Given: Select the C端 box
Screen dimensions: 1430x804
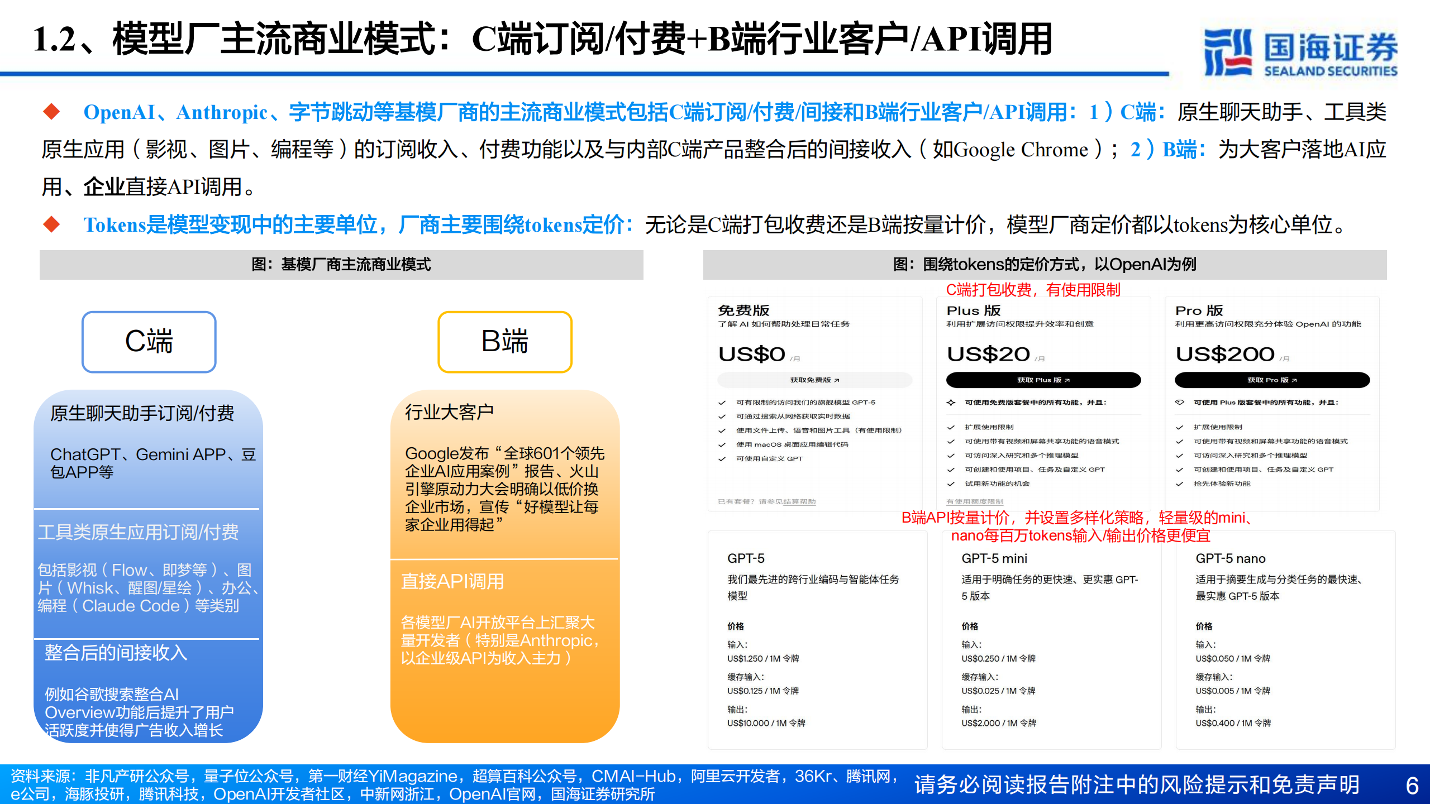Looking at the screenshot, I should tap(149, 342).
